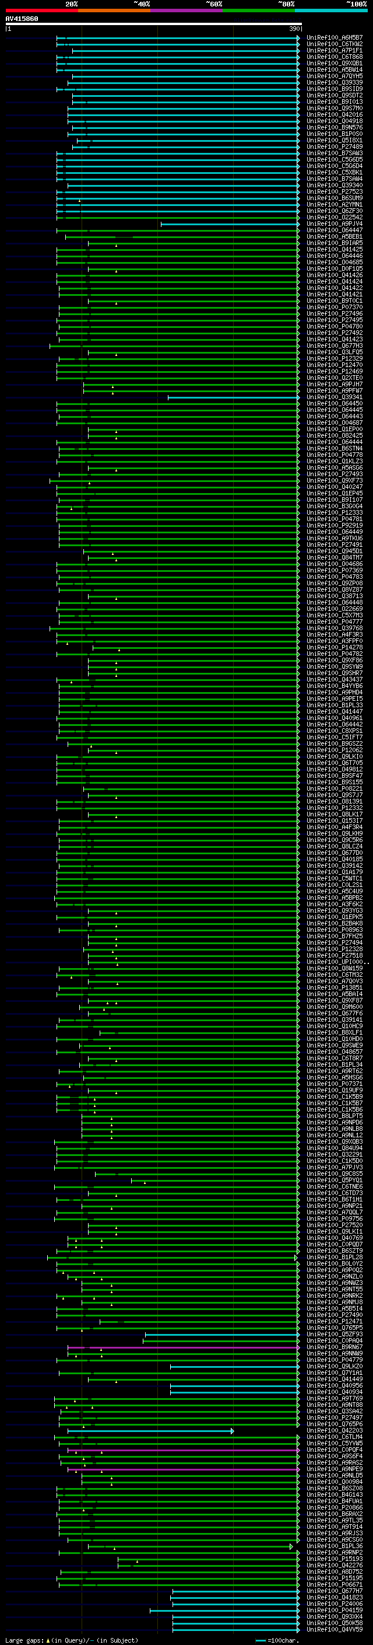Select the orange ~40% identity legend segment
This screenshot has width=373, height=1645.
click(114, 11)
